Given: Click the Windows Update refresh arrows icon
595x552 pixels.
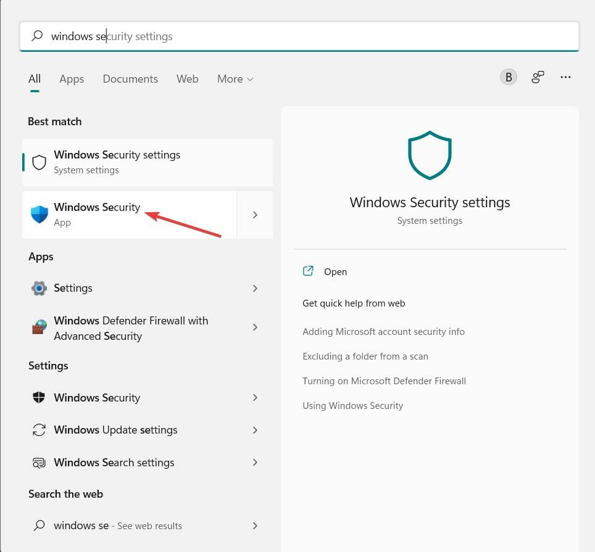Looking at the screenshot, I should click(x=39, y=430).
